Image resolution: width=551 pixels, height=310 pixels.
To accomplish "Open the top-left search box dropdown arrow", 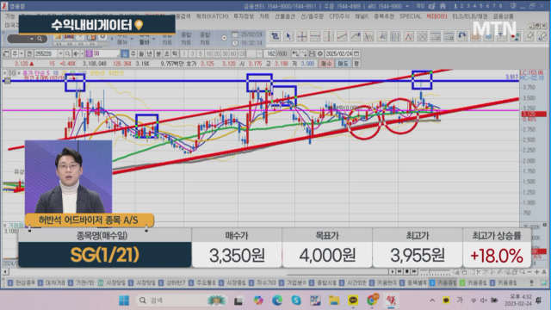I will click(x=32, y=39).
